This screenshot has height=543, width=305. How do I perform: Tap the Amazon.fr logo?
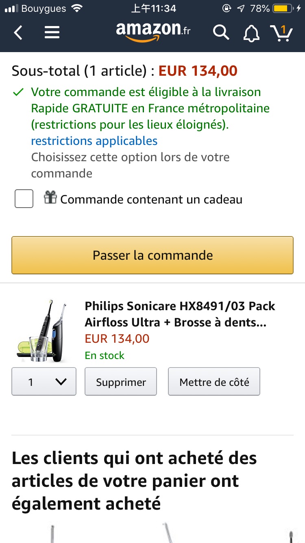pos(153,31)
